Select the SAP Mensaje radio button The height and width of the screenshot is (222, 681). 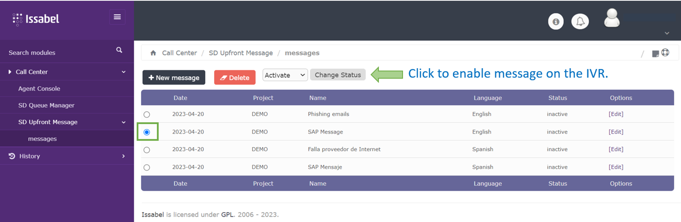pyautogui.click(x=147, y=167)
